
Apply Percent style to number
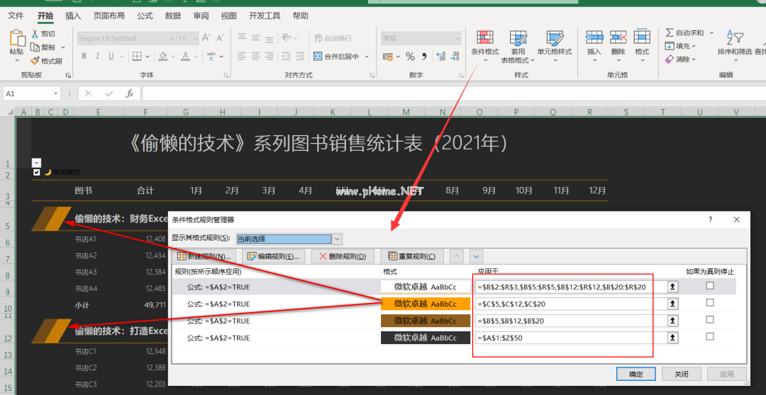(x=411, y=57)
